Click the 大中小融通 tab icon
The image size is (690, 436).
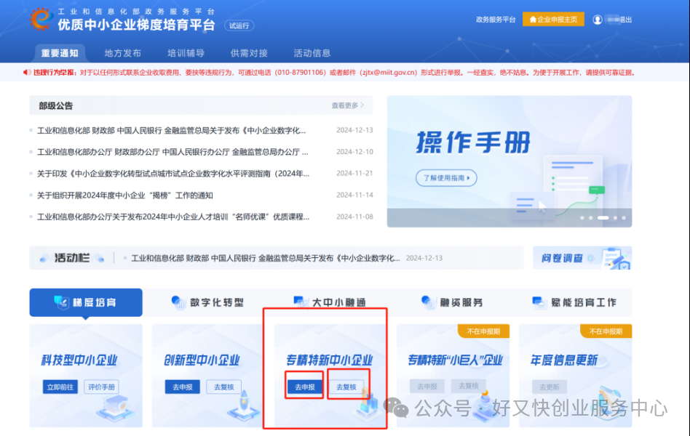click(301, 302)
